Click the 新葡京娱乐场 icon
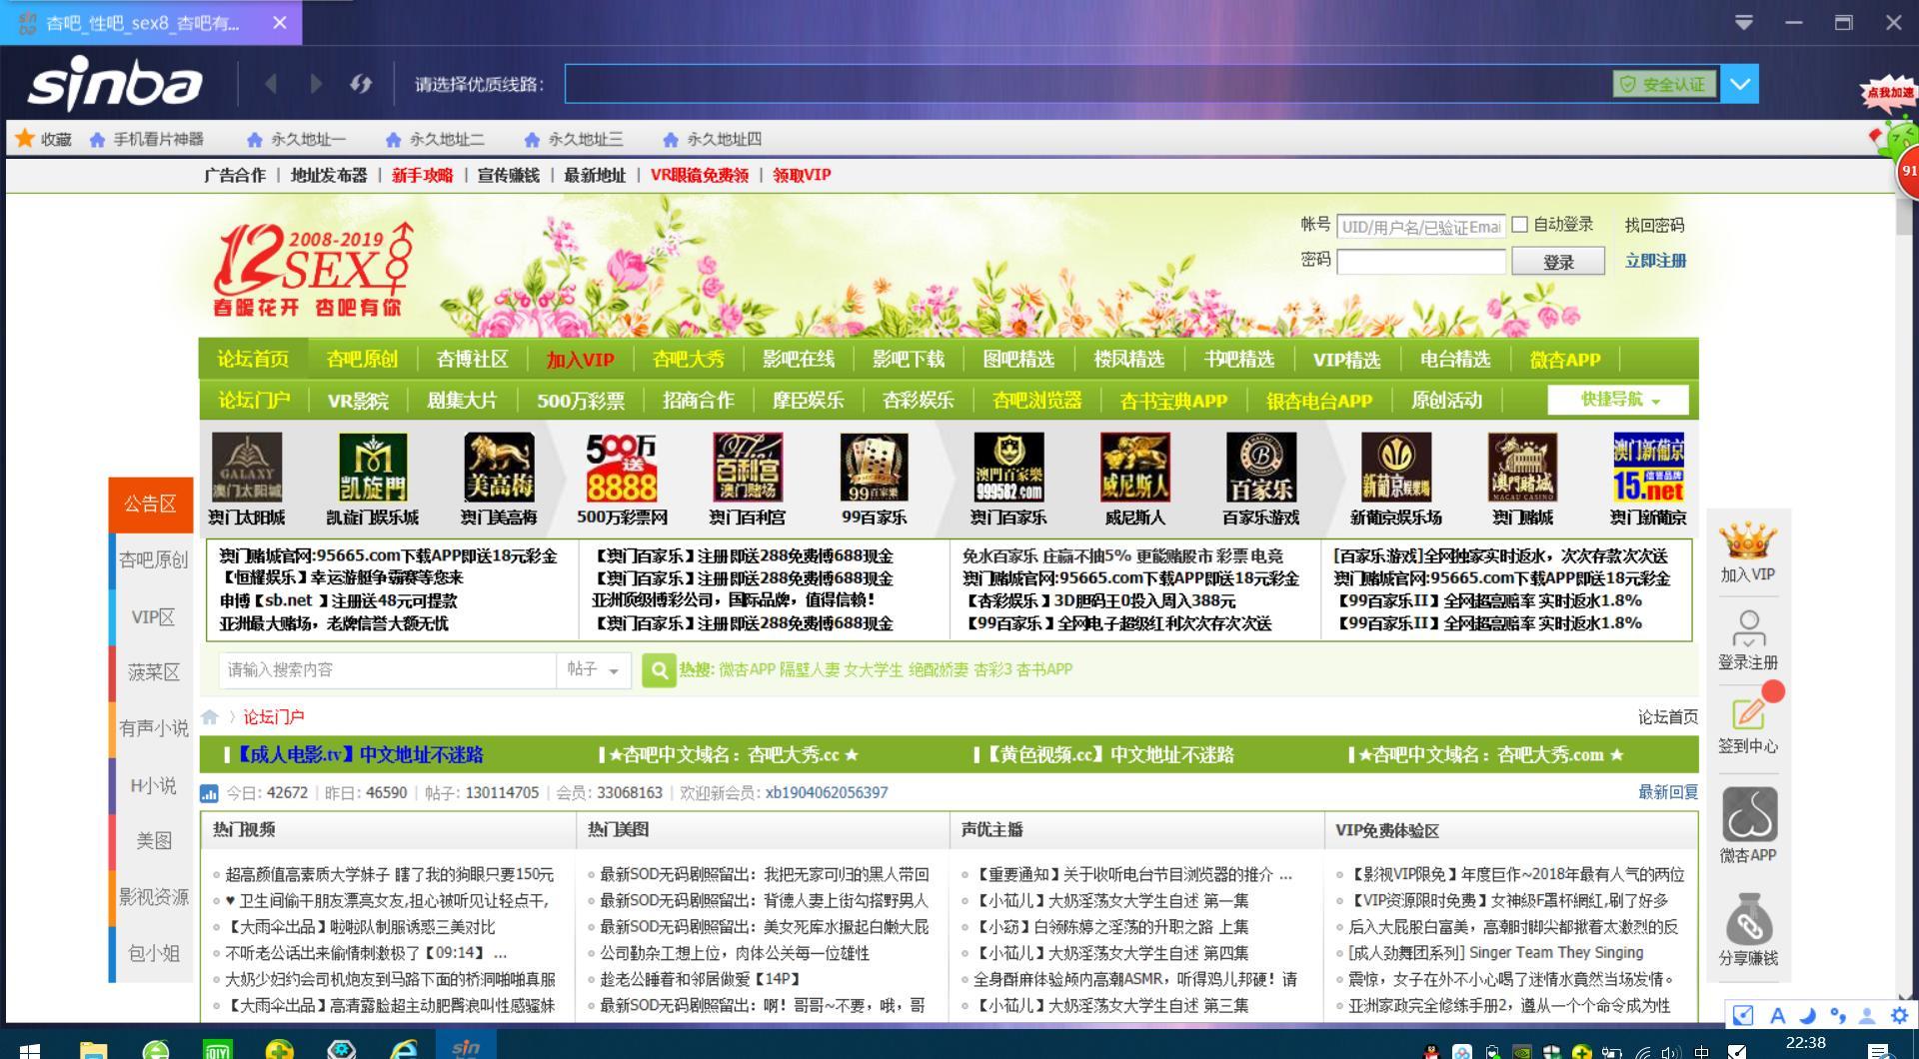Screen dimensions: 1919x1059 (x=1396, y=468)
